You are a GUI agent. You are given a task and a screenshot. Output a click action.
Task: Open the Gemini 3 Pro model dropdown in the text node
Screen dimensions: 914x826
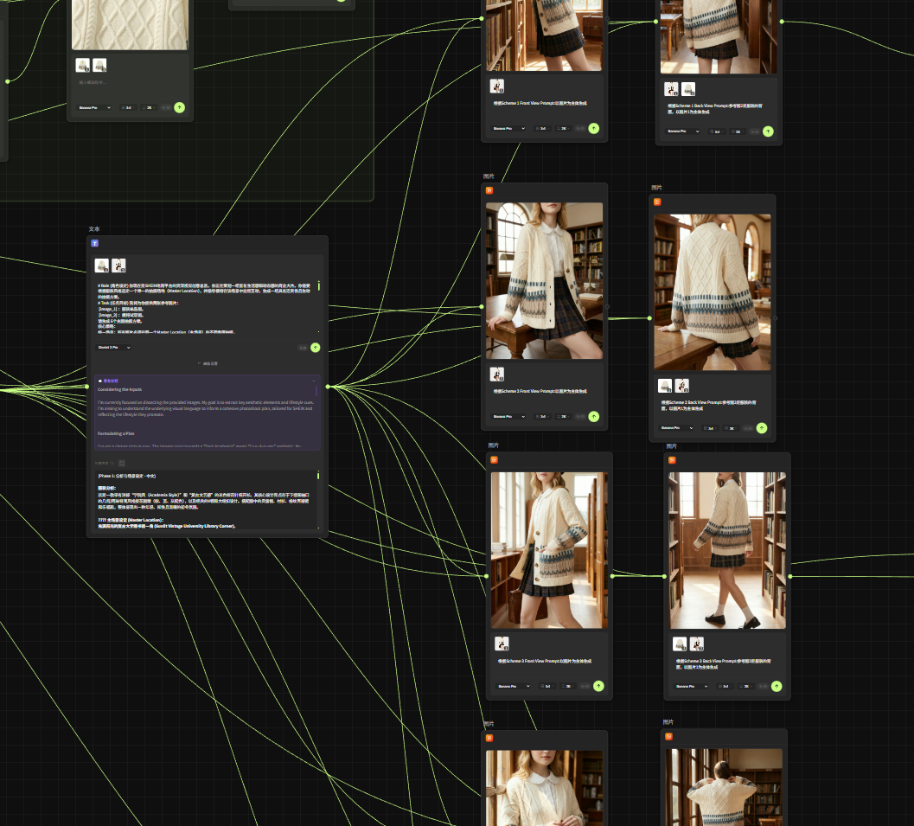point(113,347)
